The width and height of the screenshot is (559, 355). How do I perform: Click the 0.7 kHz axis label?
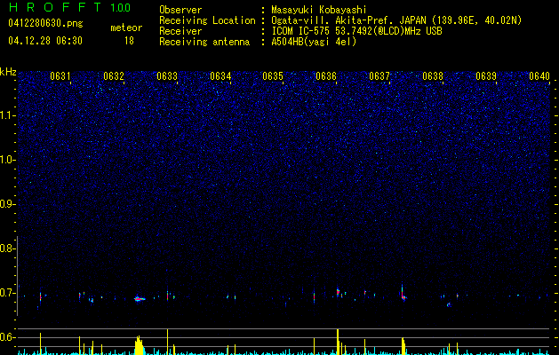click(8, 293)
